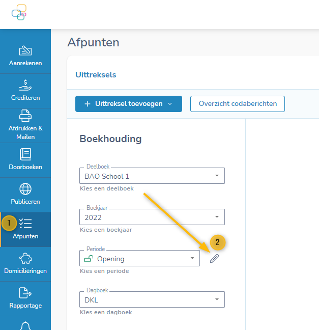Image resolution: width=319 pixels, height=330 pixels.
Task: Click the Boekhouding heading
Action: (110, 139)
